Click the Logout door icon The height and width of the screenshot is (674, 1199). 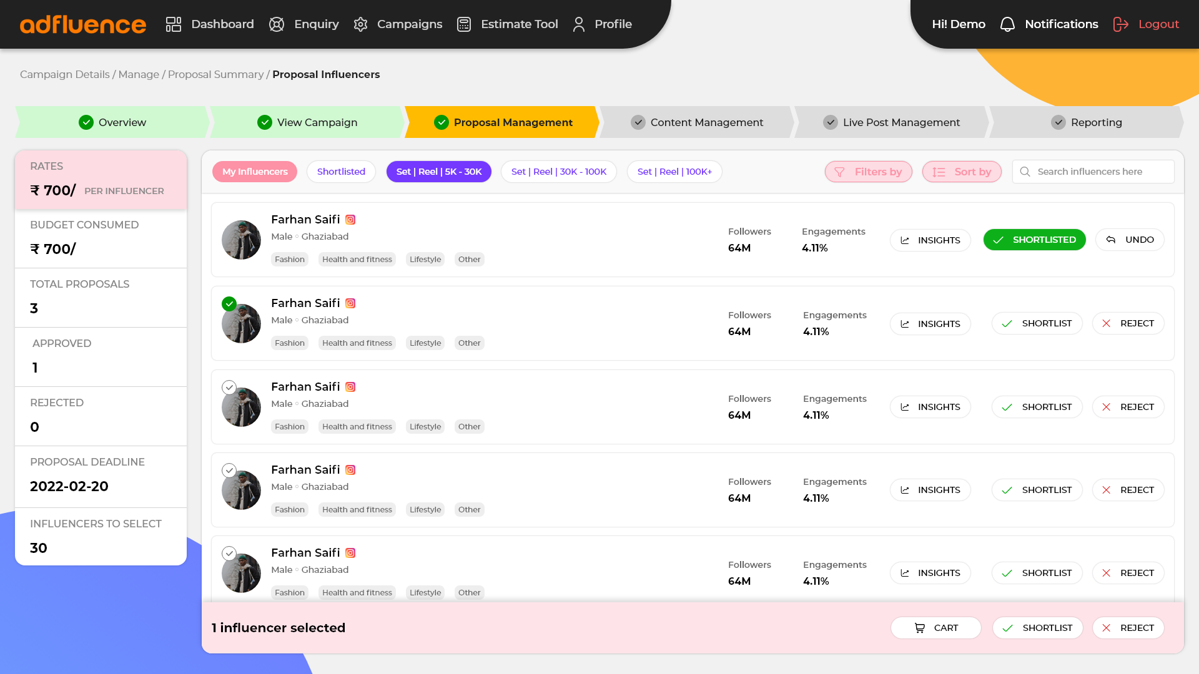[x=1120, y=24]
